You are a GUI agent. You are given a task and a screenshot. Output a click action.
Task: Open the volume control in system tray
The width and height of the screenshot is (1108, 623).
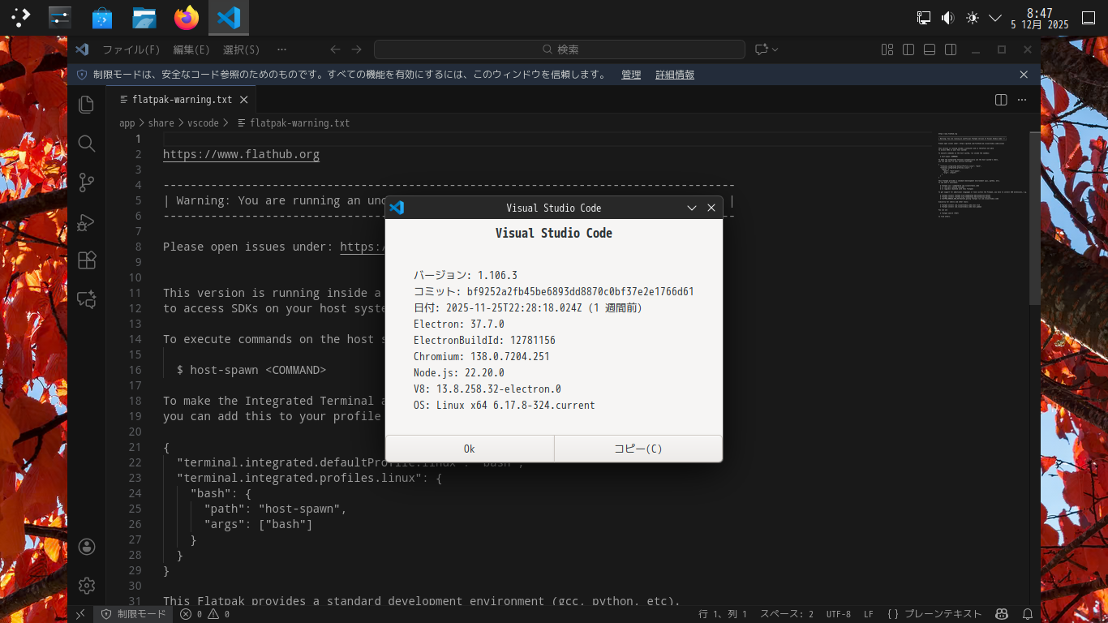tap(947, 18)
